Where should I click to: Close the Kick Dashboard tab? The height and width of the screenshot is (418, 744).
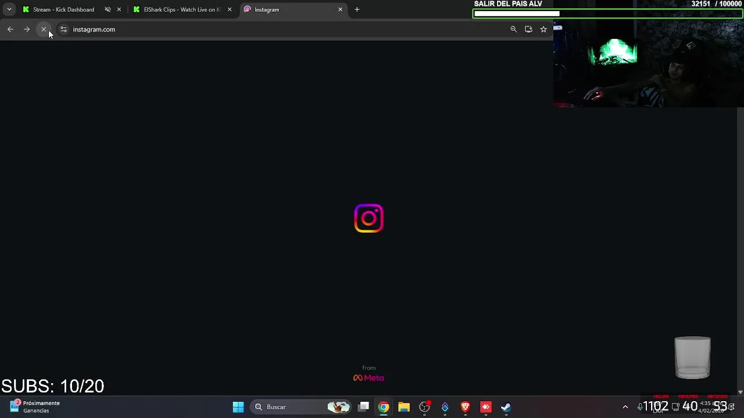[119, 9]
